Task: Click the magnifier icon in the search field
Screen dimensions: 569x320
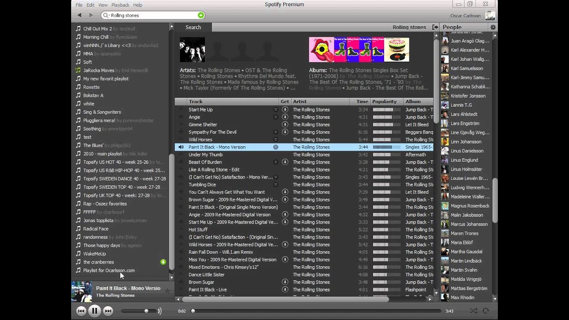Action: click(106, 15)
